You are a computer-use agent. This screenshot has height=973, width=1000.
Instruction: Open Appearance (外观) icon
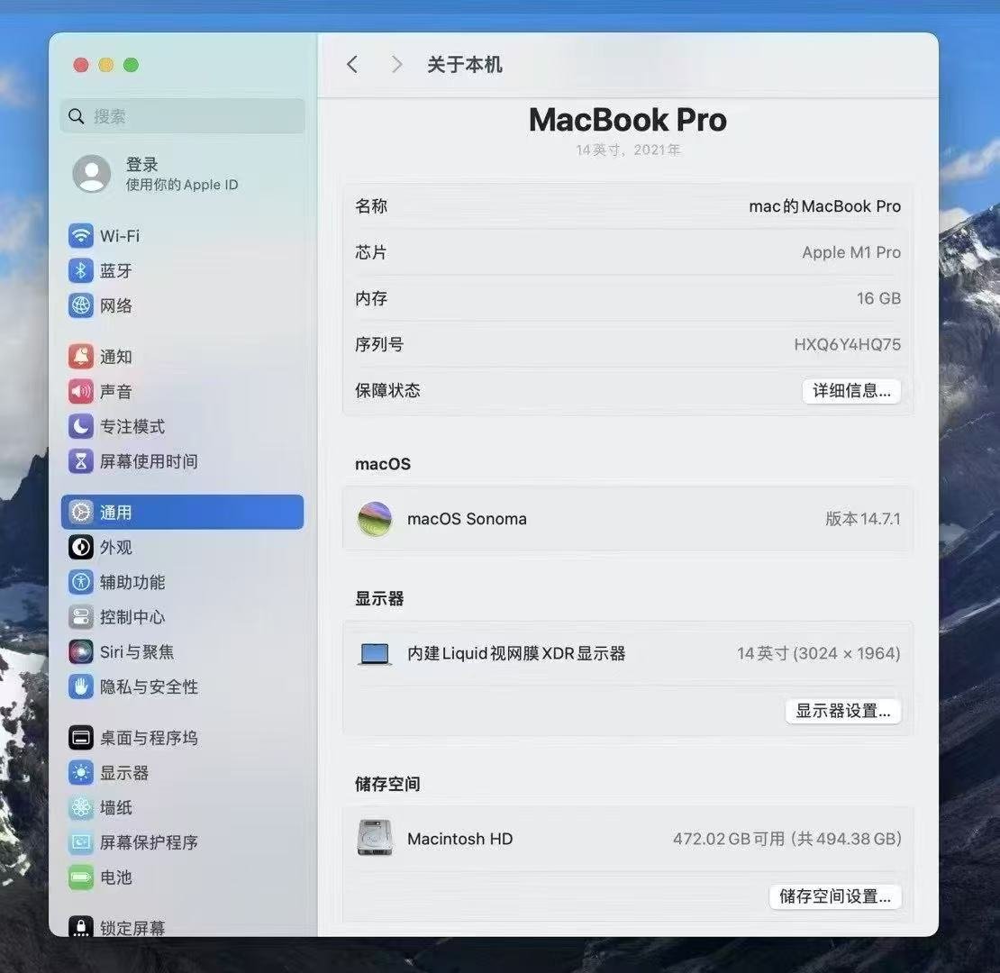click(80, 547)
